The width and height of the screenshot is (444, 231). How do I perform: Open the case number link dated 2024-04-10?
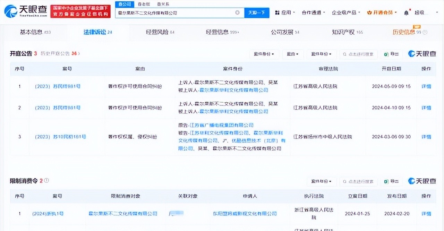(58, 108)
